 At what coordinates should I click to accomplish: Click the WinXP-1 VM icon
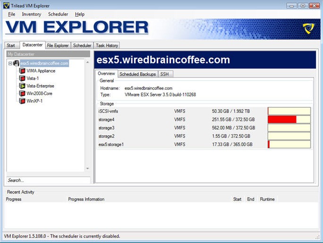[22, 101]
